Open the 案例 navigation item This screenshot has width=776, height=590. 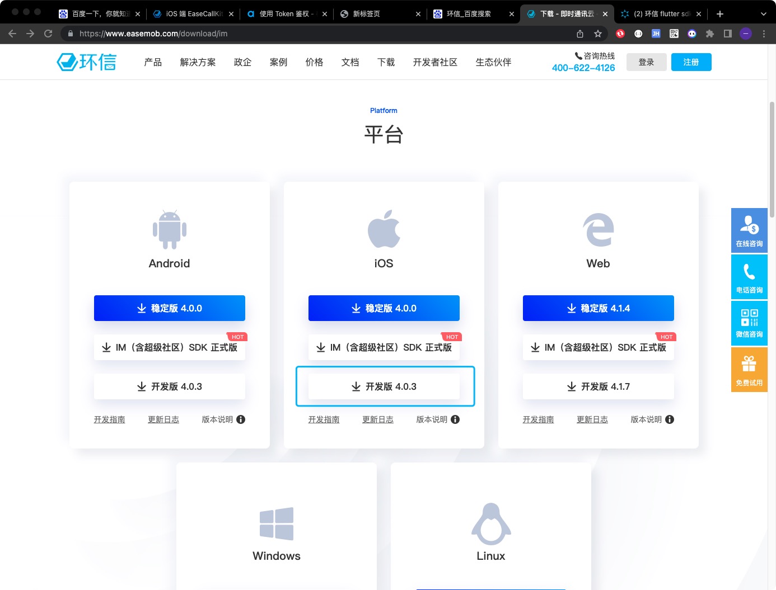tap(278, 62)
